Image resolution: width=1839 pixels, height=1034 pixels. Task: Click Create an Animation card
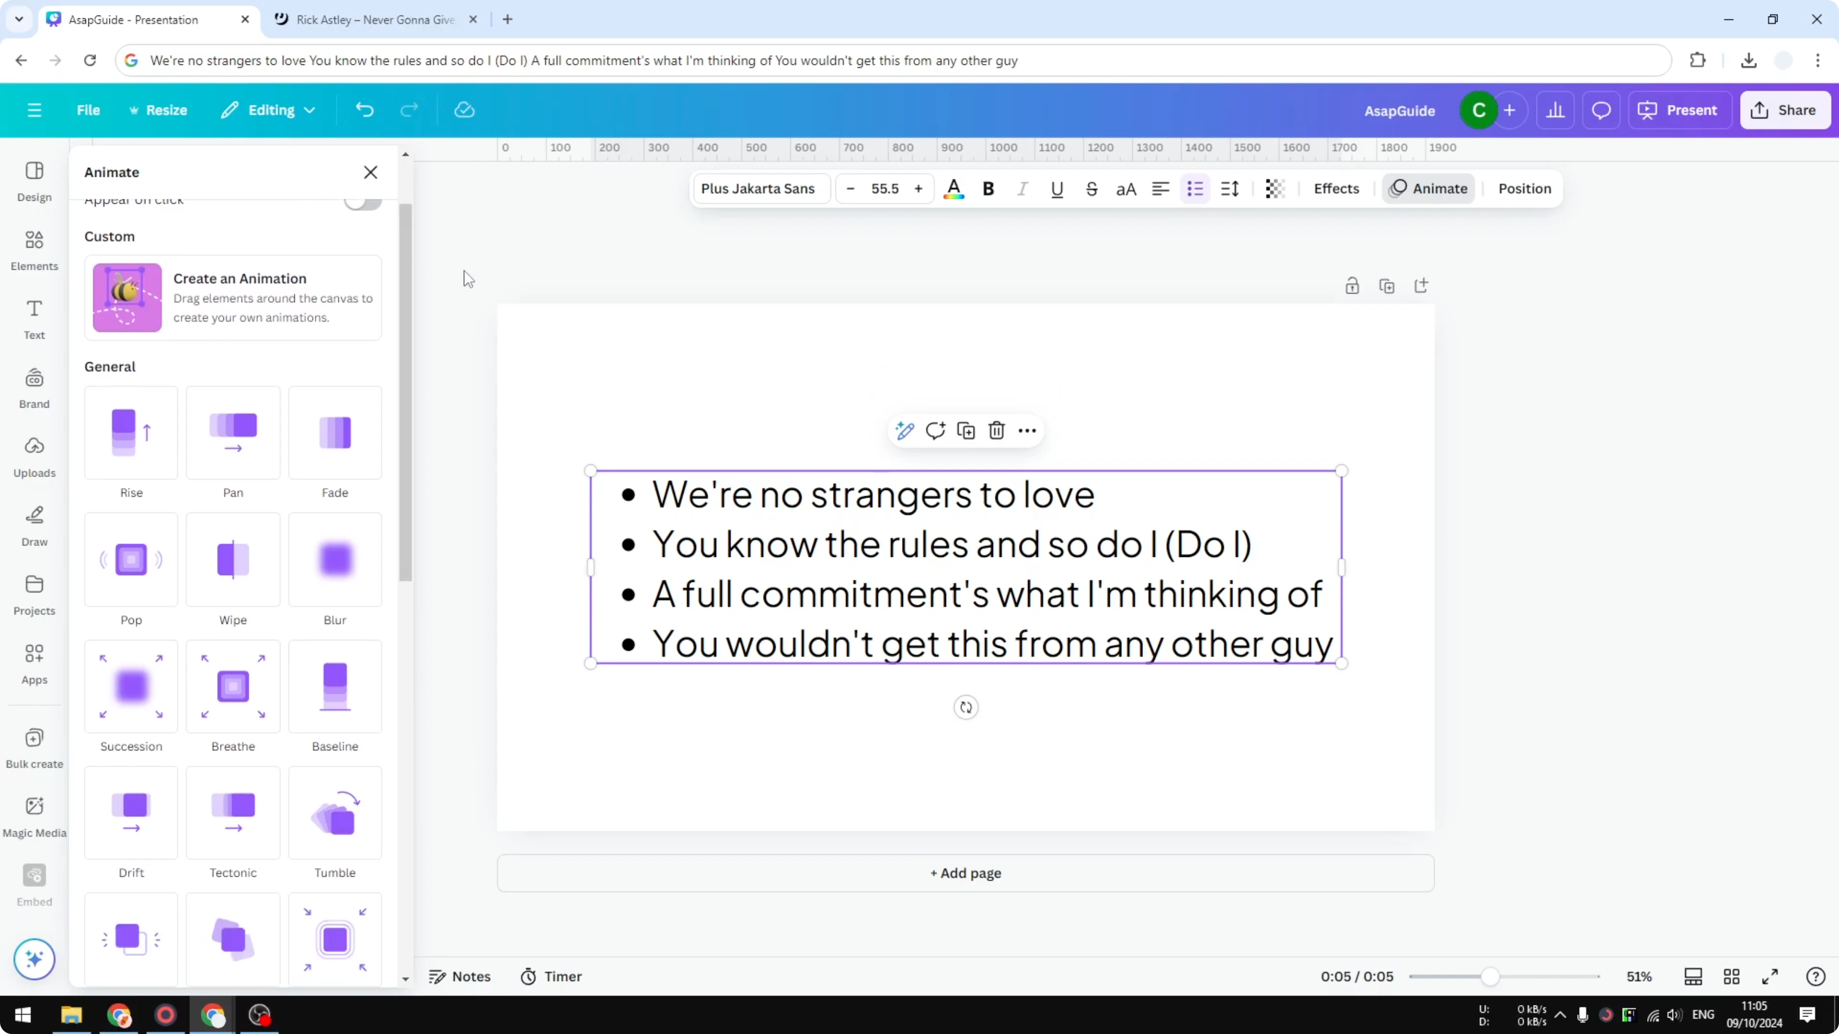tap(233, 298)
